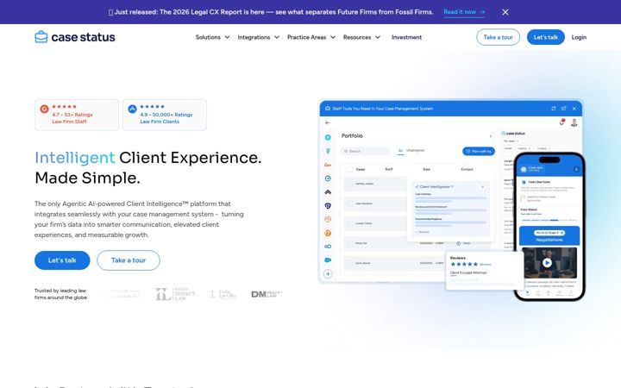Click the orange swirl icon in mockup sidebar
Screen dimensions: 621x388
[328, 219]
